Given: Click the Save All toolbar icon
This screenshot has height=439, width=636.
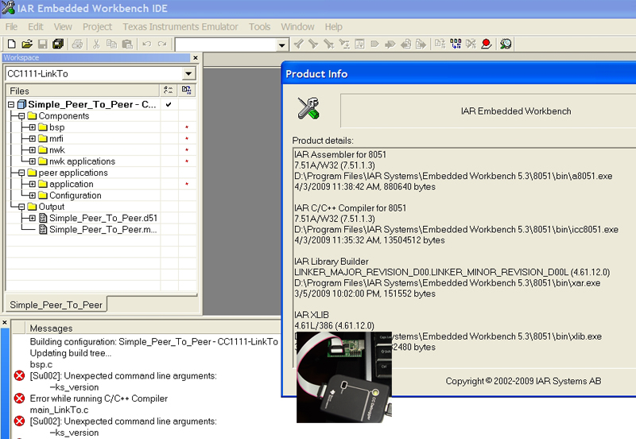Looking at the screenshot, I should point(58,44).
